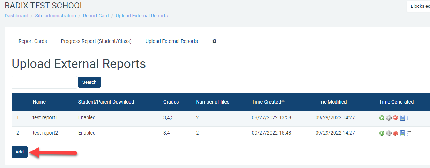430x168 pixels.
Task: Open Site administration breadcrumb link
Action: click(x=55, y=16)
